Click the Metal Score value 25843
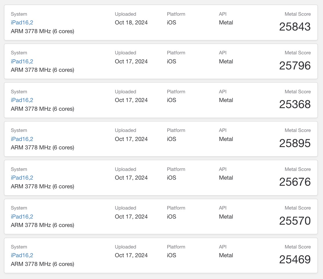Screen dimensions: 323x279 point(295,27)
